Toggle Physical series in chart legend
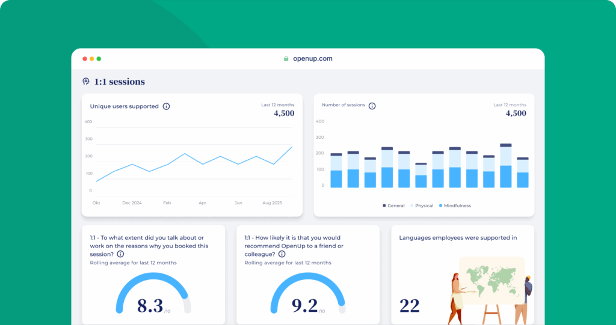616x325 pixels. click(x=421, y=205)
